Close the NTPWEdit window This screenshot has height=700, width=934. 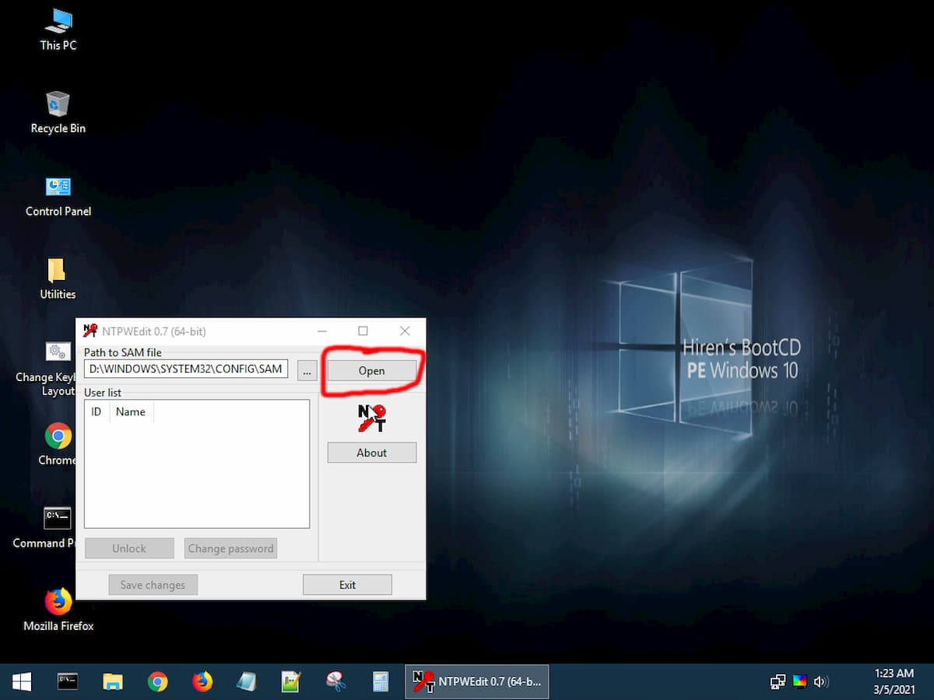pos(405,331)
